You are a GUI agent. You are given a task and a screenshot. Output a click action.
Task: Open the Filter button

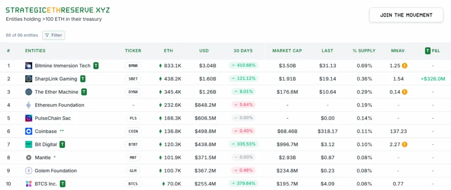point(53,35)
